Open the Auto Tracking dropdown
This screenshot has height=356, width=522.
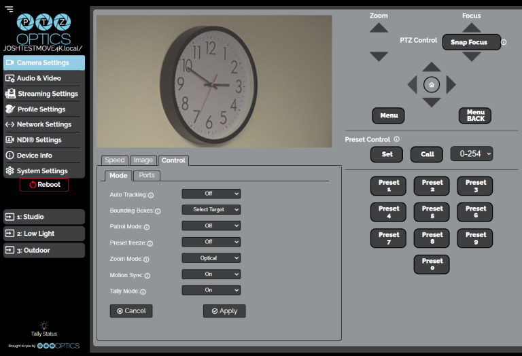click(211, 194)
